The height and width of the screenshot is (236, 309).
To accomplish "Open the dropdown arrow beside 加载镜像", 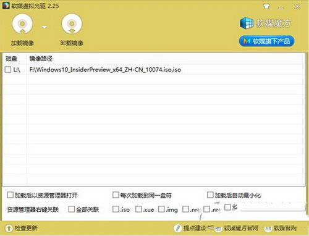I will pyautogui.click(x=44, y=27).
